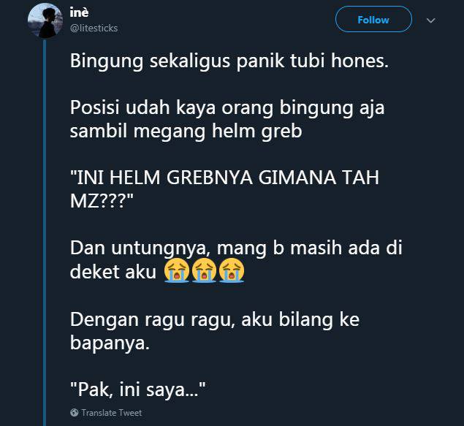The height and width of the screenshot is (426, 464).
Task: Click the display name inè
Action: pyautogui.click(x=79, y=12)
